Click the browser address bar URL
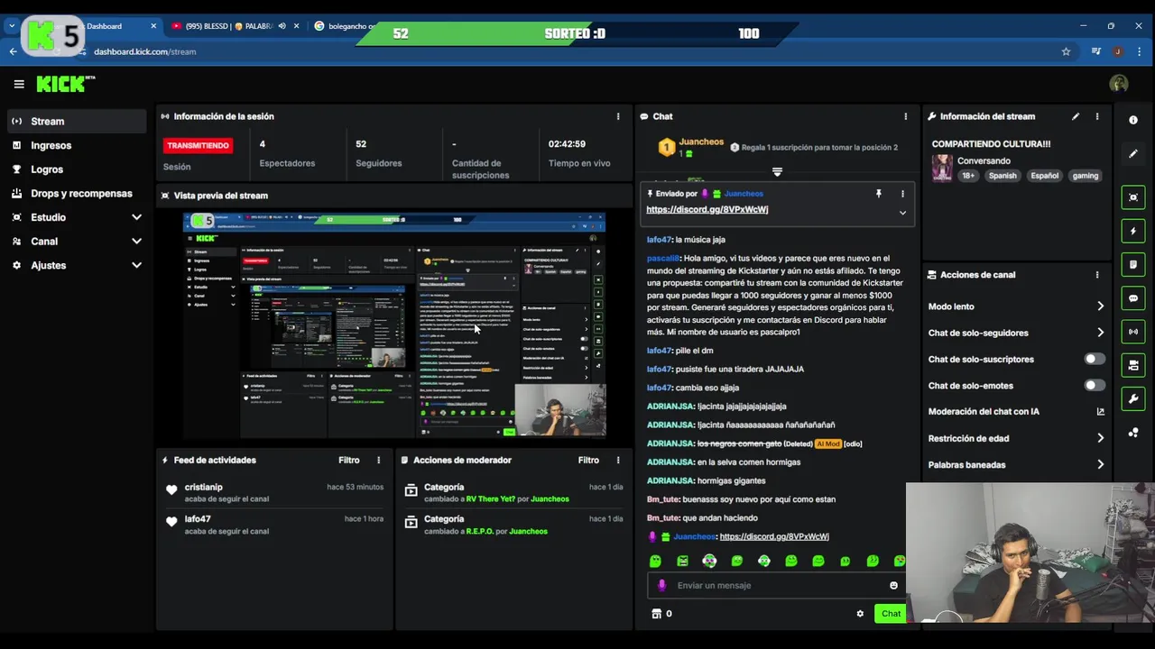 144,51
